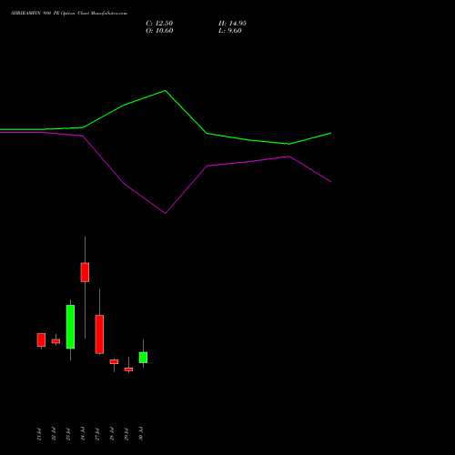
Task: Click the chart title text at top left
Action: (x=69, y=14)
